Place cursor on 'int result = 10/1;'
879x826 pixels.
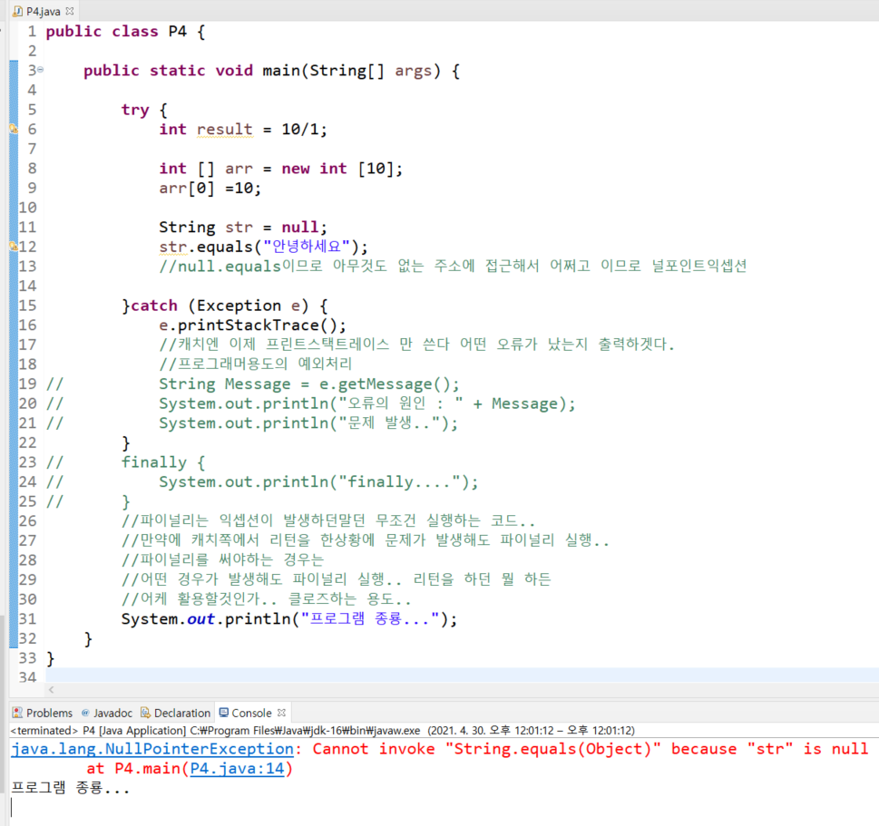click(243, 130)
